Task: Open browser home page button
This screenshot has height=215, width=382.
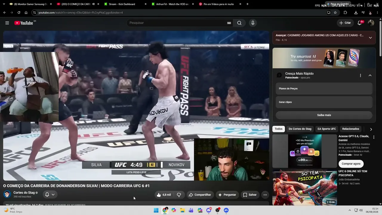Action: coord(26,13)
